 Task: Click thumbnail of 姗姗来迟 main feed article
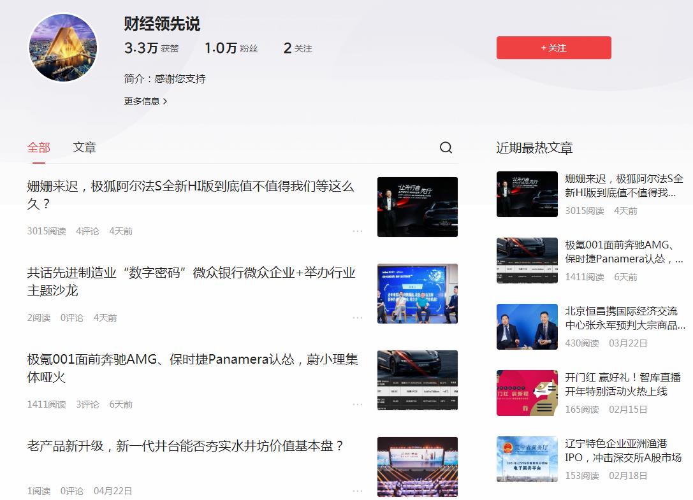click(x=417, y=207)
